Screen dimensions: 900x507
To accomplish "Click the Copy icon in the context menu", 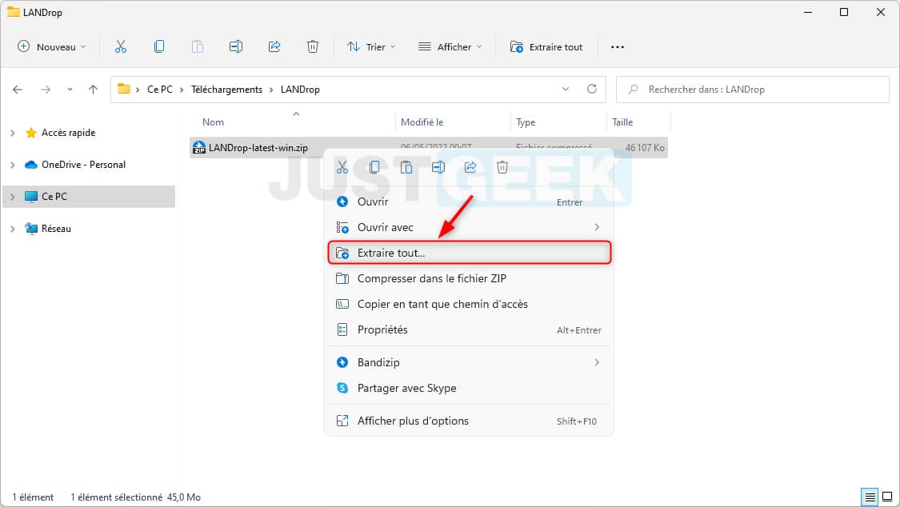I will click(x=374, y=167).
